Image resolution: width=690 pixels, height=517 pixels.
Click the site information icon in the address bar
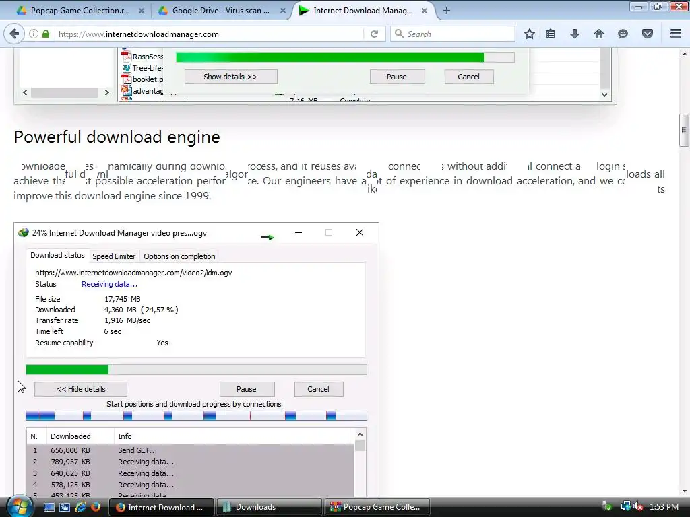[34, 34]
